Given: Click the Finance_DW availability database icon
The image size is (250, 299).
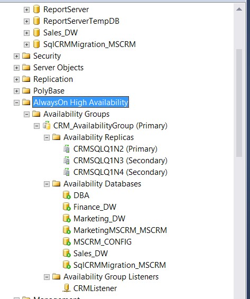Looking at the screenshot, I should coord(67,207).
